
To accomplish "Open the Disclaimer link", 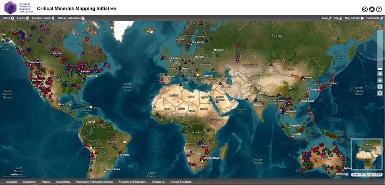I will [x=29, y=182].
